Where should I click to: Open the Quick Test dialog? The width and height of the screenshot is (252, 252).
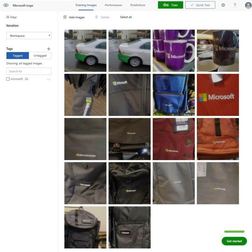(200, 5)
